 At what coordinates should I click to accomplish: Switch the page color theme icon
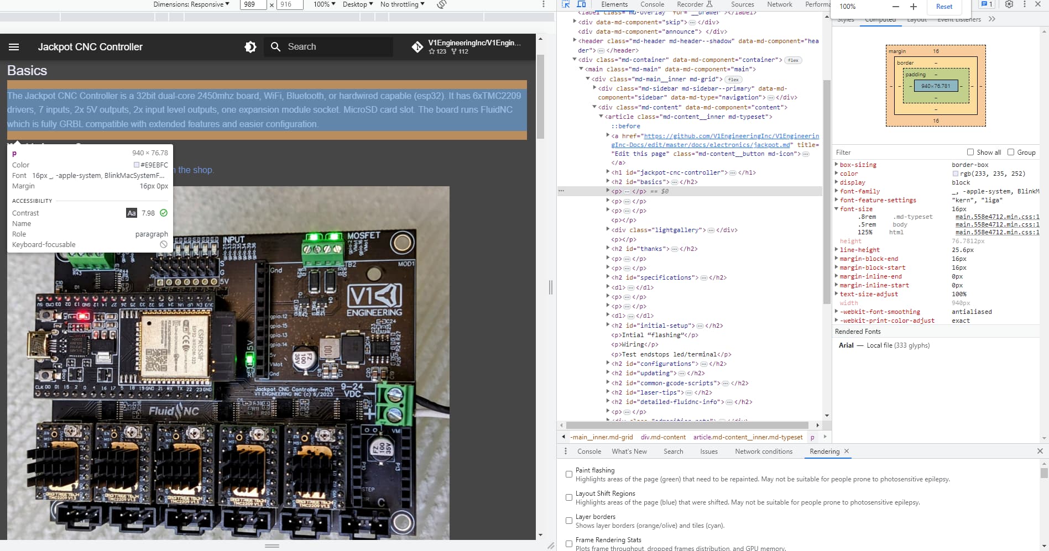pyautogui.click(x=250, y=47)
